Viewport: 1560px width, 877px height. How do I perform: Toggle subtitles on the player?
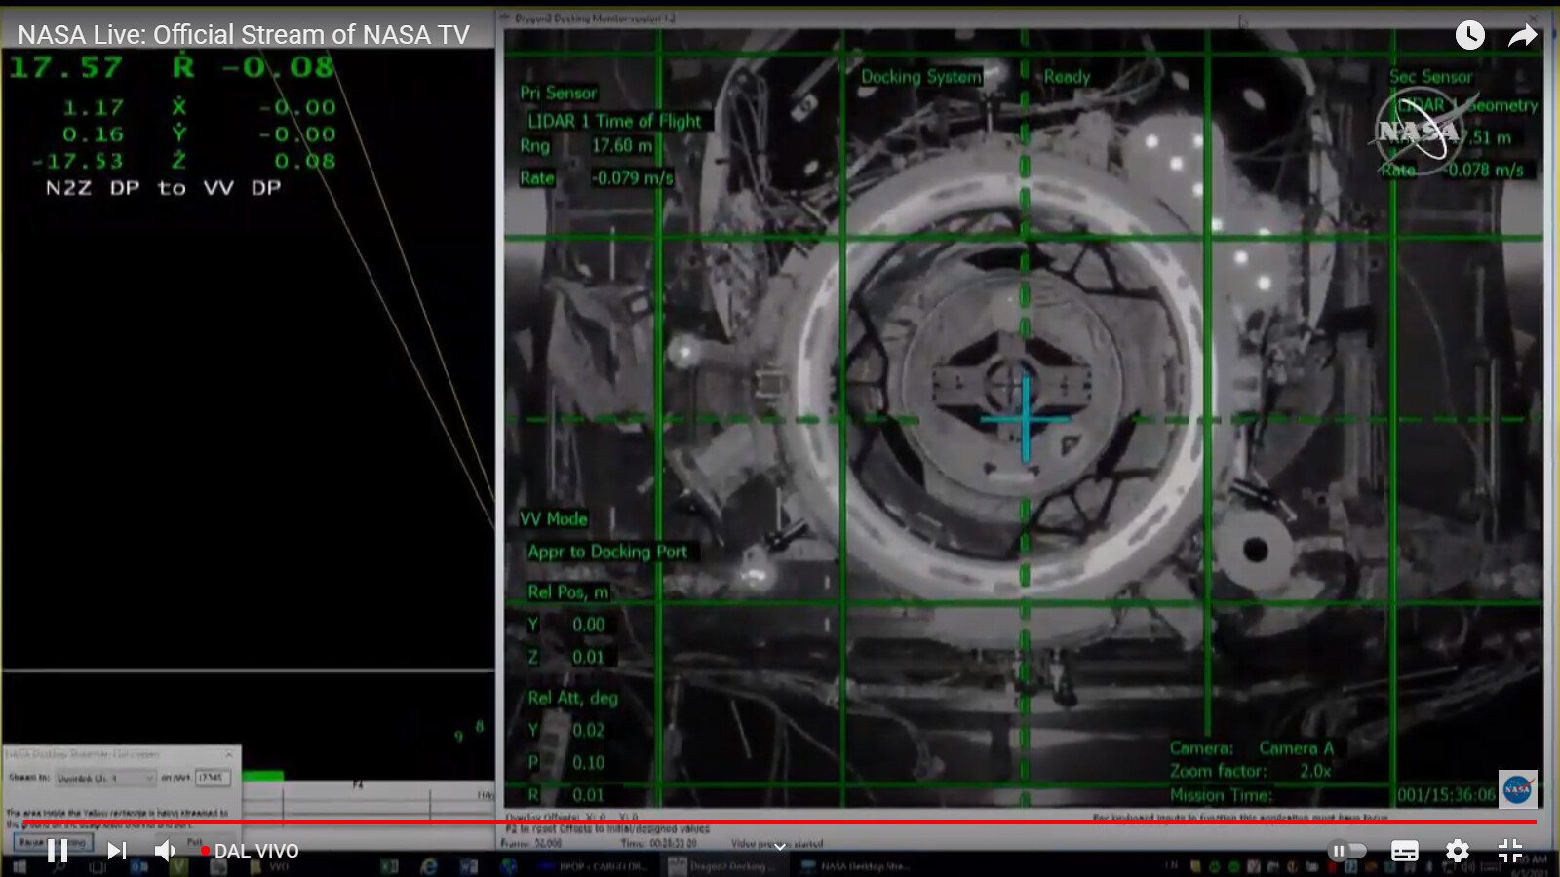tap(1404, 851)
